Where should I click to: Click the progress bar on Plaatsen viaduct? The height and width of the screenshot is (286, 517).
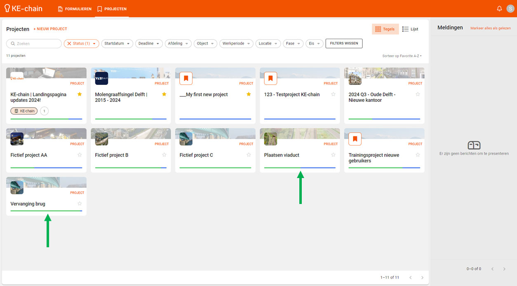click(300, 168)
